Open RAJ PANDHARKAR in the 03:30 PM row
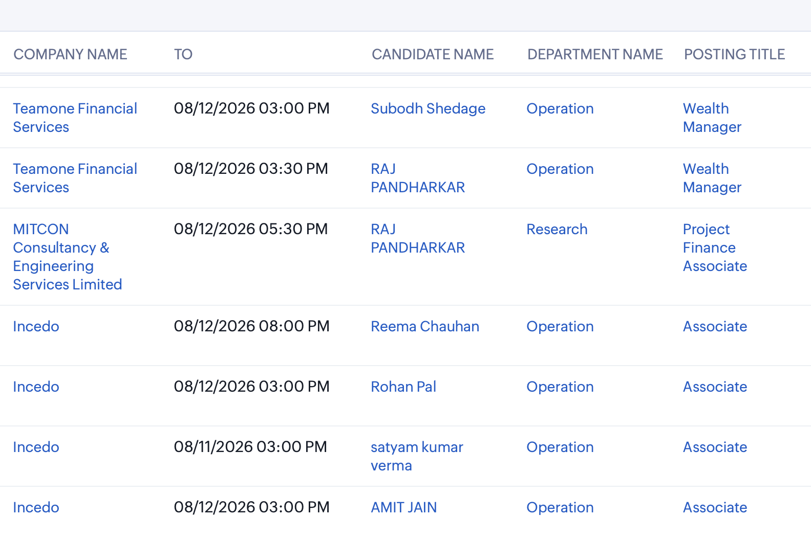 [418, 178]
